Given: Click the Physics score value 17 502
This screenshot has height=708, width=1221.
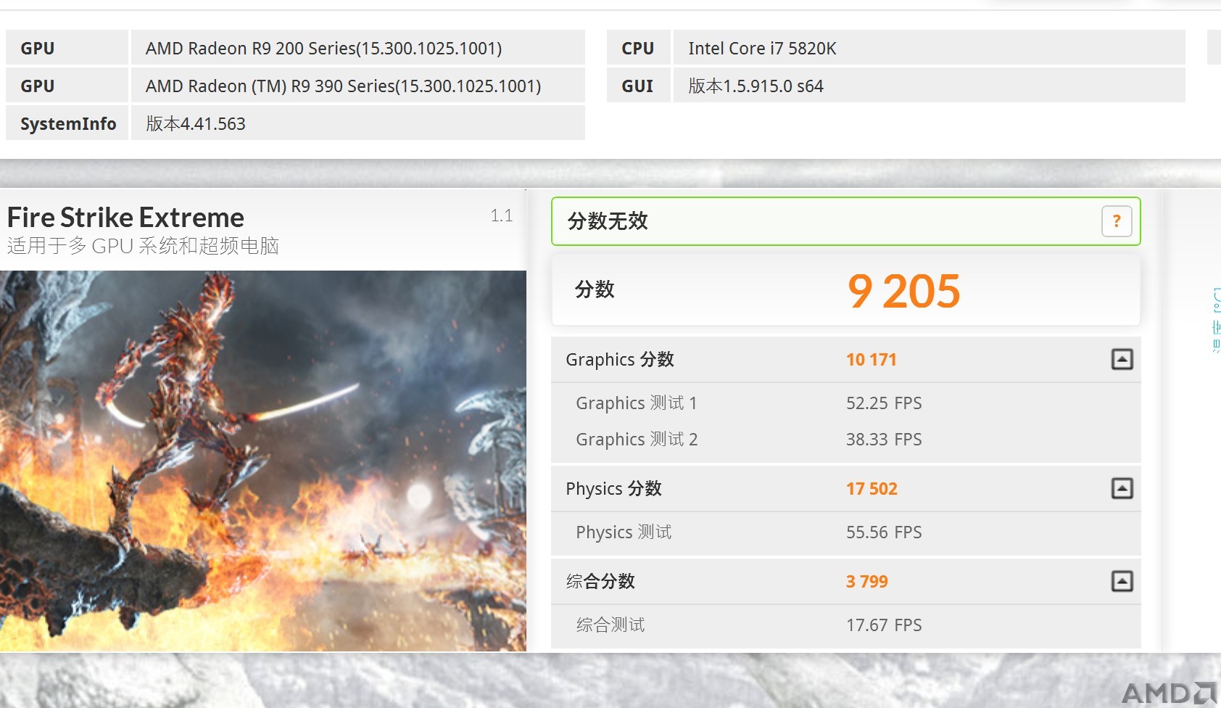Looking at the screenshot, I should [872, 489].
